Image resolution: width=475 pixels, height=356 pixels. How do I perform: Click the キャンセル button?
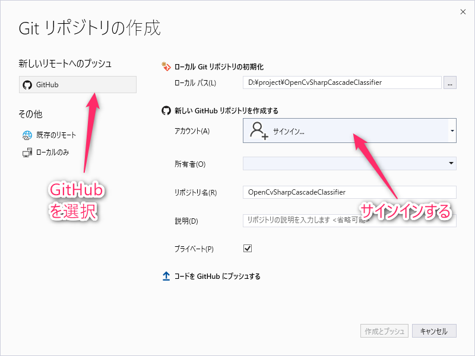[x=434, y=331]
